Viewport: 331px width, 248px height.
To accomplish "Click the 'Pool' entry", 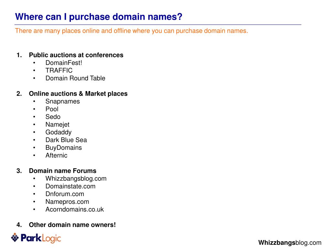I will click(x=52, y=109).
